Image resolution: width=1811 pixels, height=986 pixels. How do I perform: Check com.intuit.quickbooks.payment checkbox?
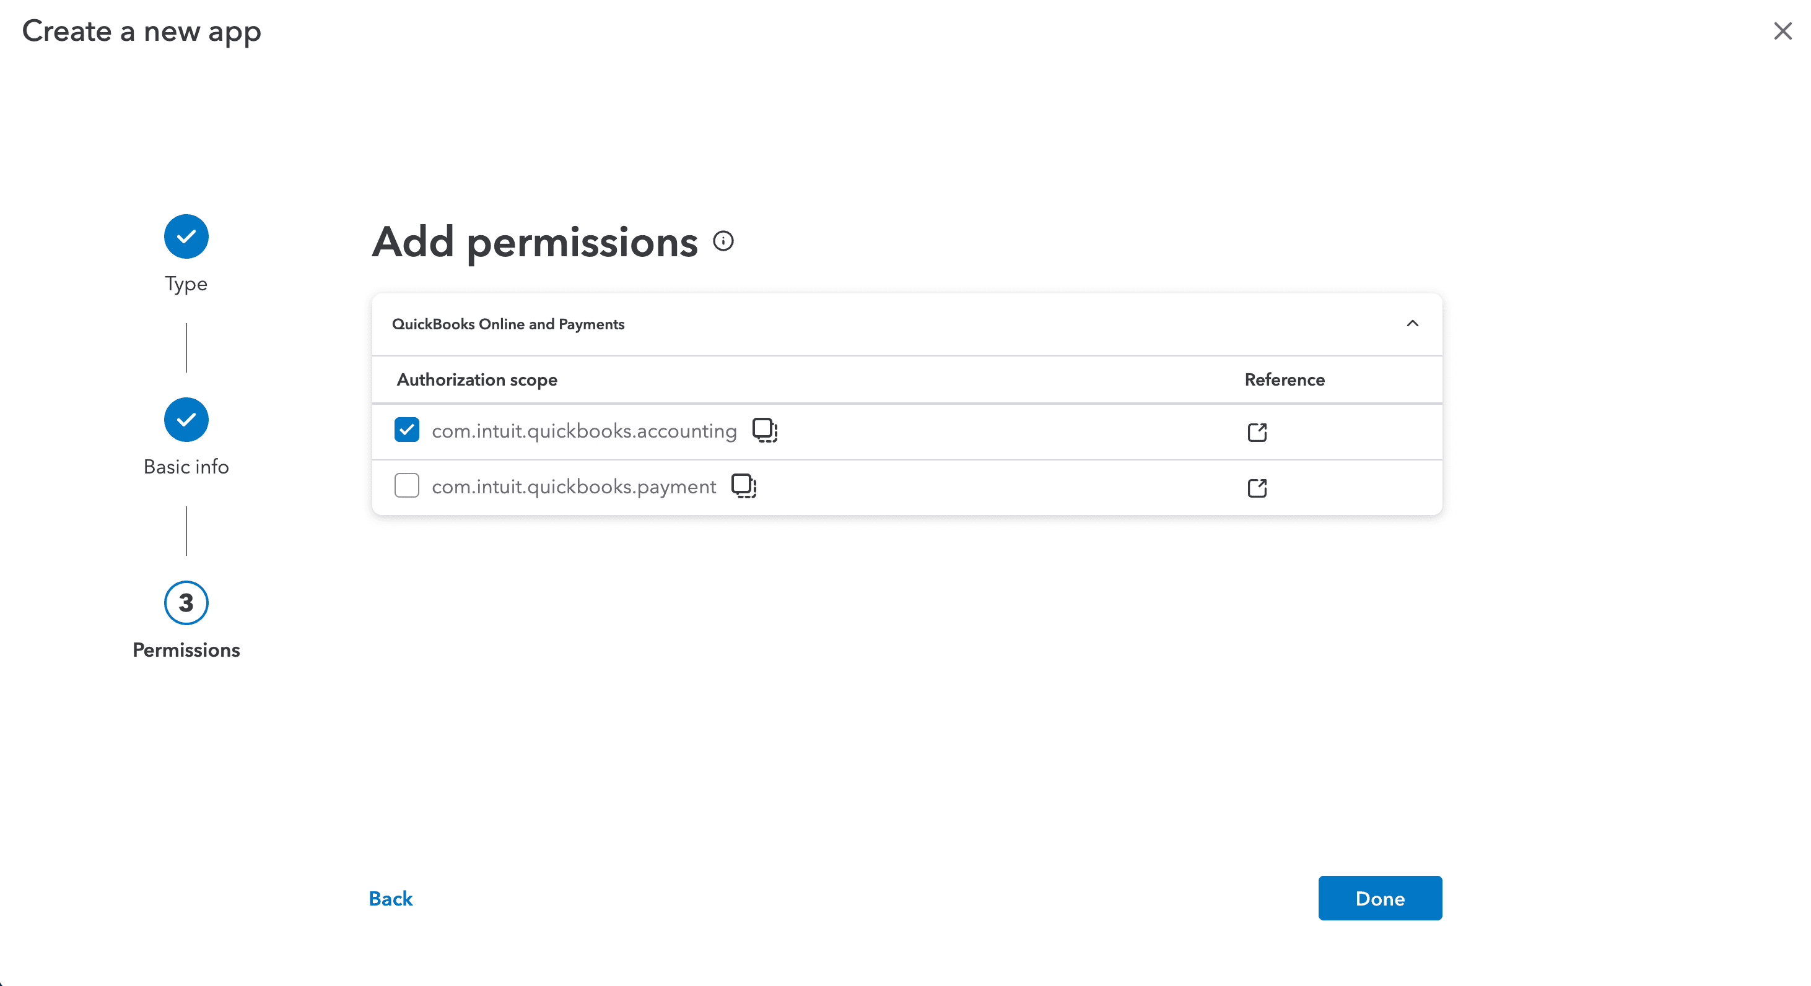406,486
